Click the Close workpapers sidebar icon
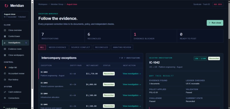This screenshot has width=230, height=109. click(5, 55)
